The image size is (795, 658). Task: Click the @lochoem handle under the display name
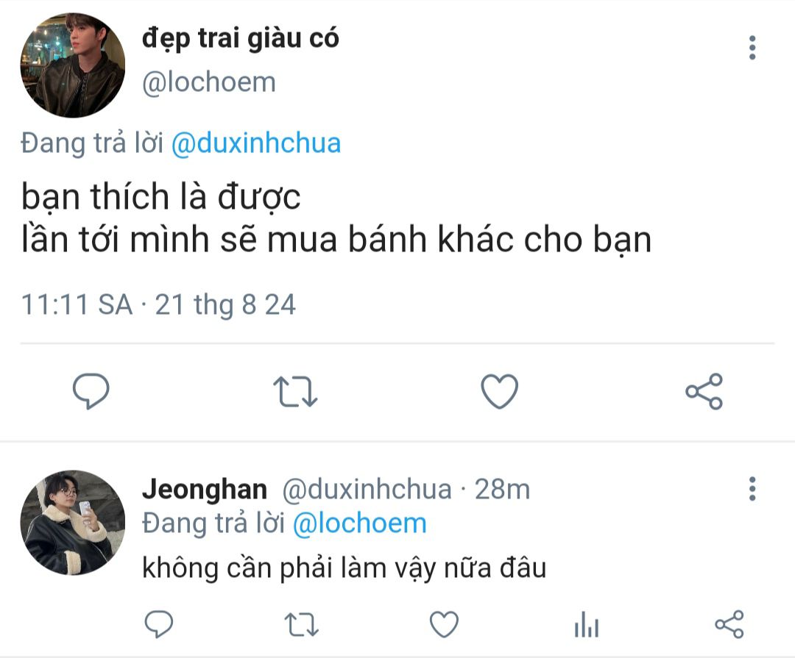tap(209, 82)
